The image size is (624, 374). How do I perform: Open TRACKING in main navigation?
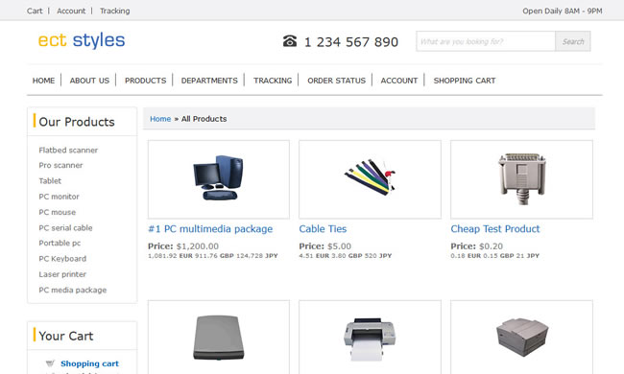273,81
